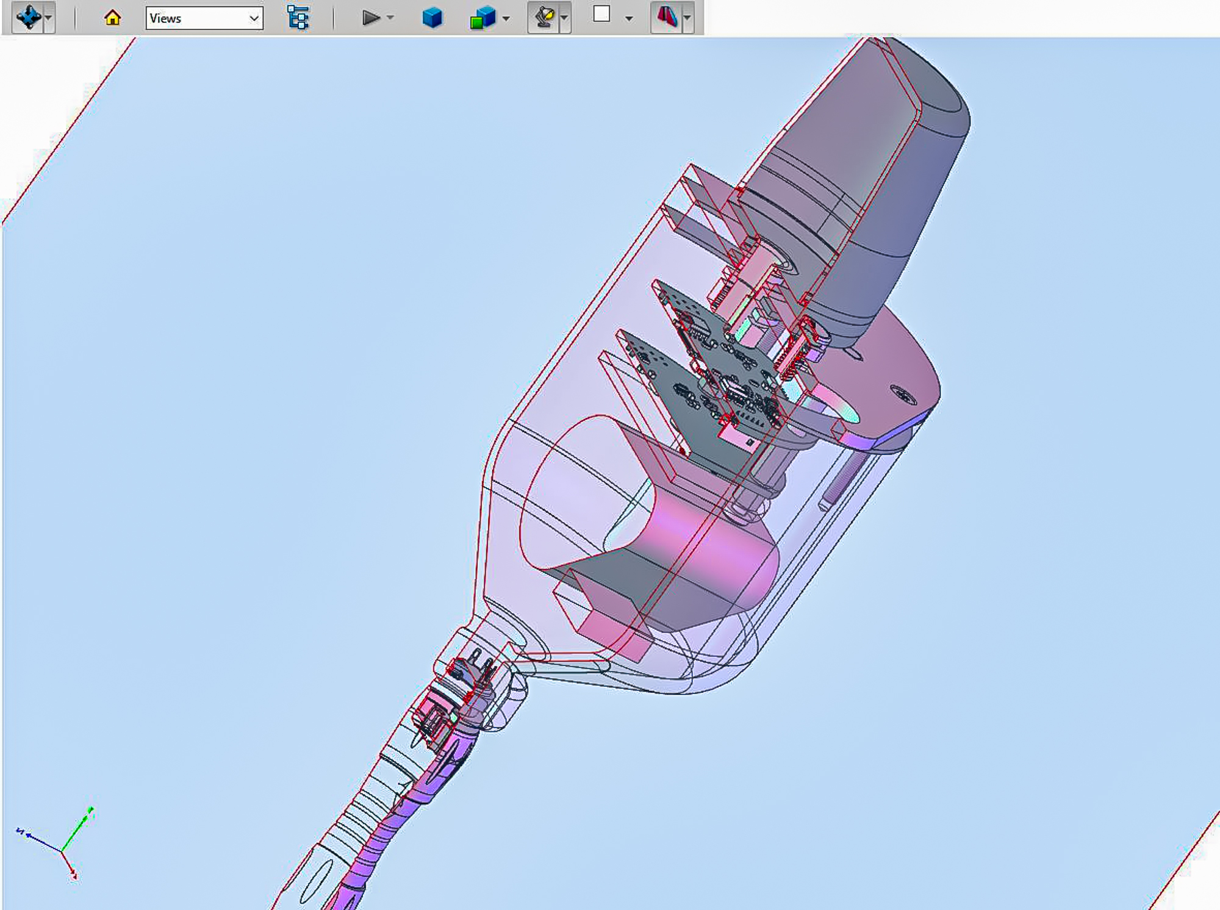Click the white background color swatch
1220x910 pixels.
601,15
